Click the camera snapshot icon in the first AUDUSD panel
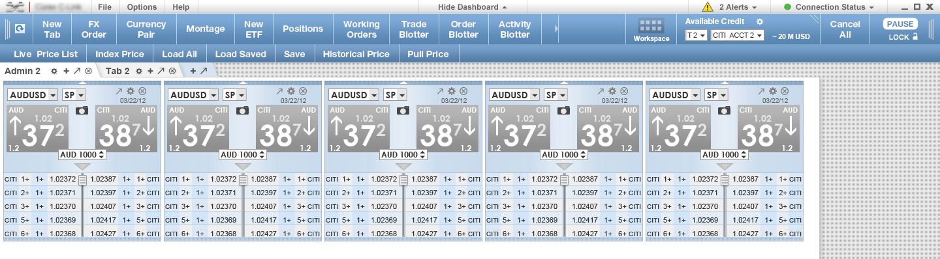The width and height of the screenshot is (940, 259). (82, 111)
